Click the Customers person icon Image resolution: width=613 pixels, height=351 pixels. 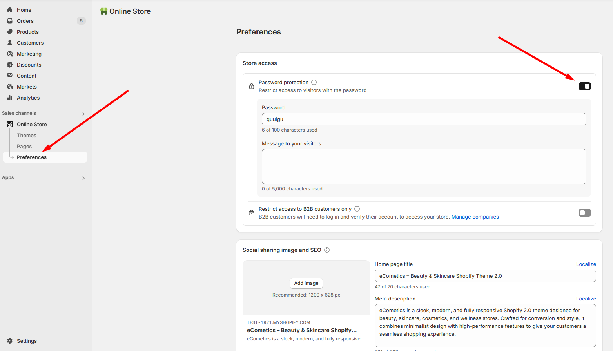click(10, 43)
